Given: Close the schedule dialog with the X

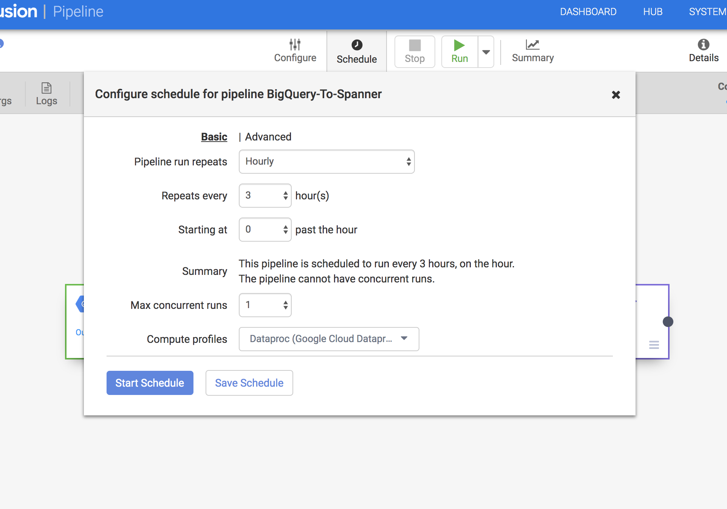Looking at the screenshot, I should point(616,95).
